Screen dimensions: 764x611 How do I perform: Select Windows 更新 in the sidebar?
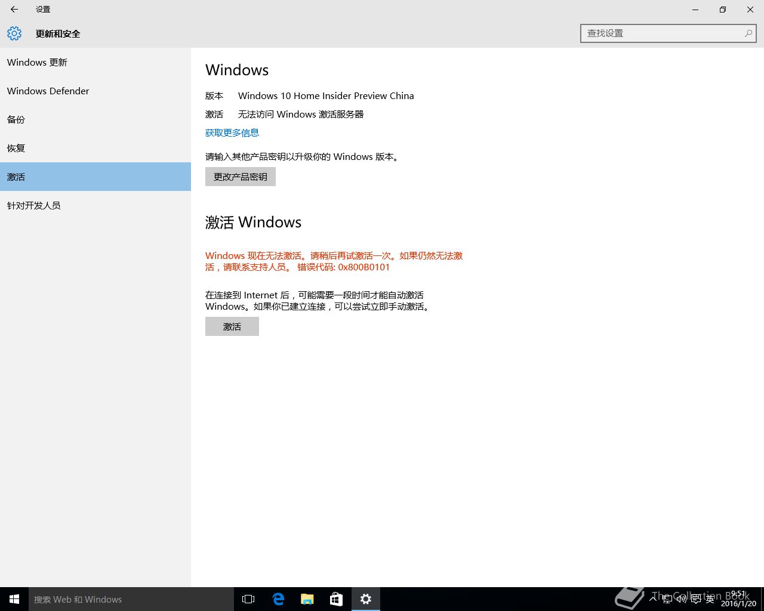tap(95, 62)
